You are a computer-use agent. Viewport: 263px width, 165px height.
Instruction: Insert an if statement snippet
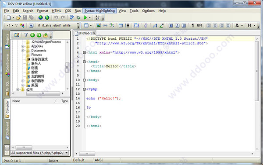pyautogui.click(x=39, y=25)
